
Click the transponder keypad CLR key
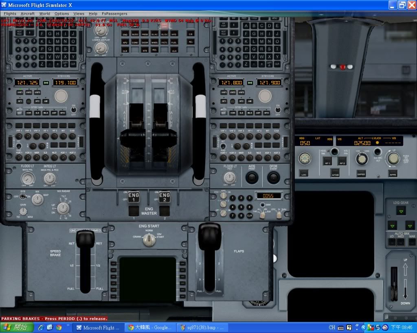(x=249, y=215)
